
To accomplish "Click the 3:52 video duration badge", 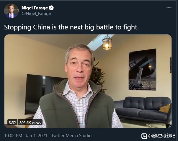I will (x=12, y=122).
